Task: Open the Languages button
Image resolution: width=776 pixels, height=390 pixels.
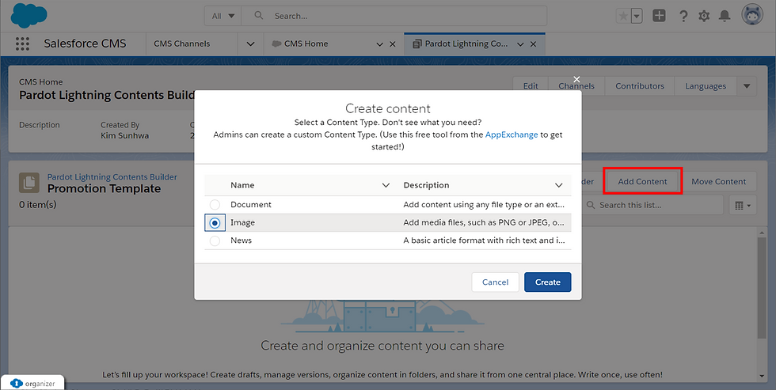Action: pyautogui.click(x=706, y=86)
